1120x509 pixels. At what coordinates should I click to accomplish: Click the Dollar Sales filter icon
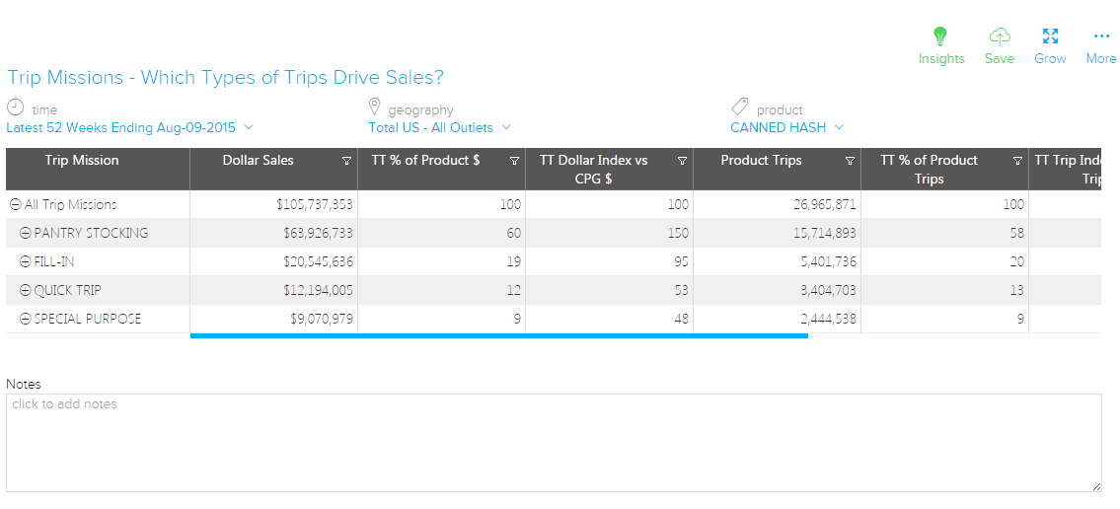click(346, 161)
